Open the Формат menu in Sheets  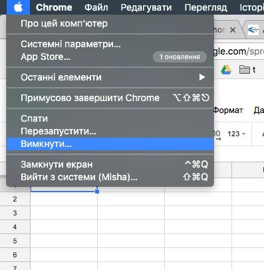(228, 110)
